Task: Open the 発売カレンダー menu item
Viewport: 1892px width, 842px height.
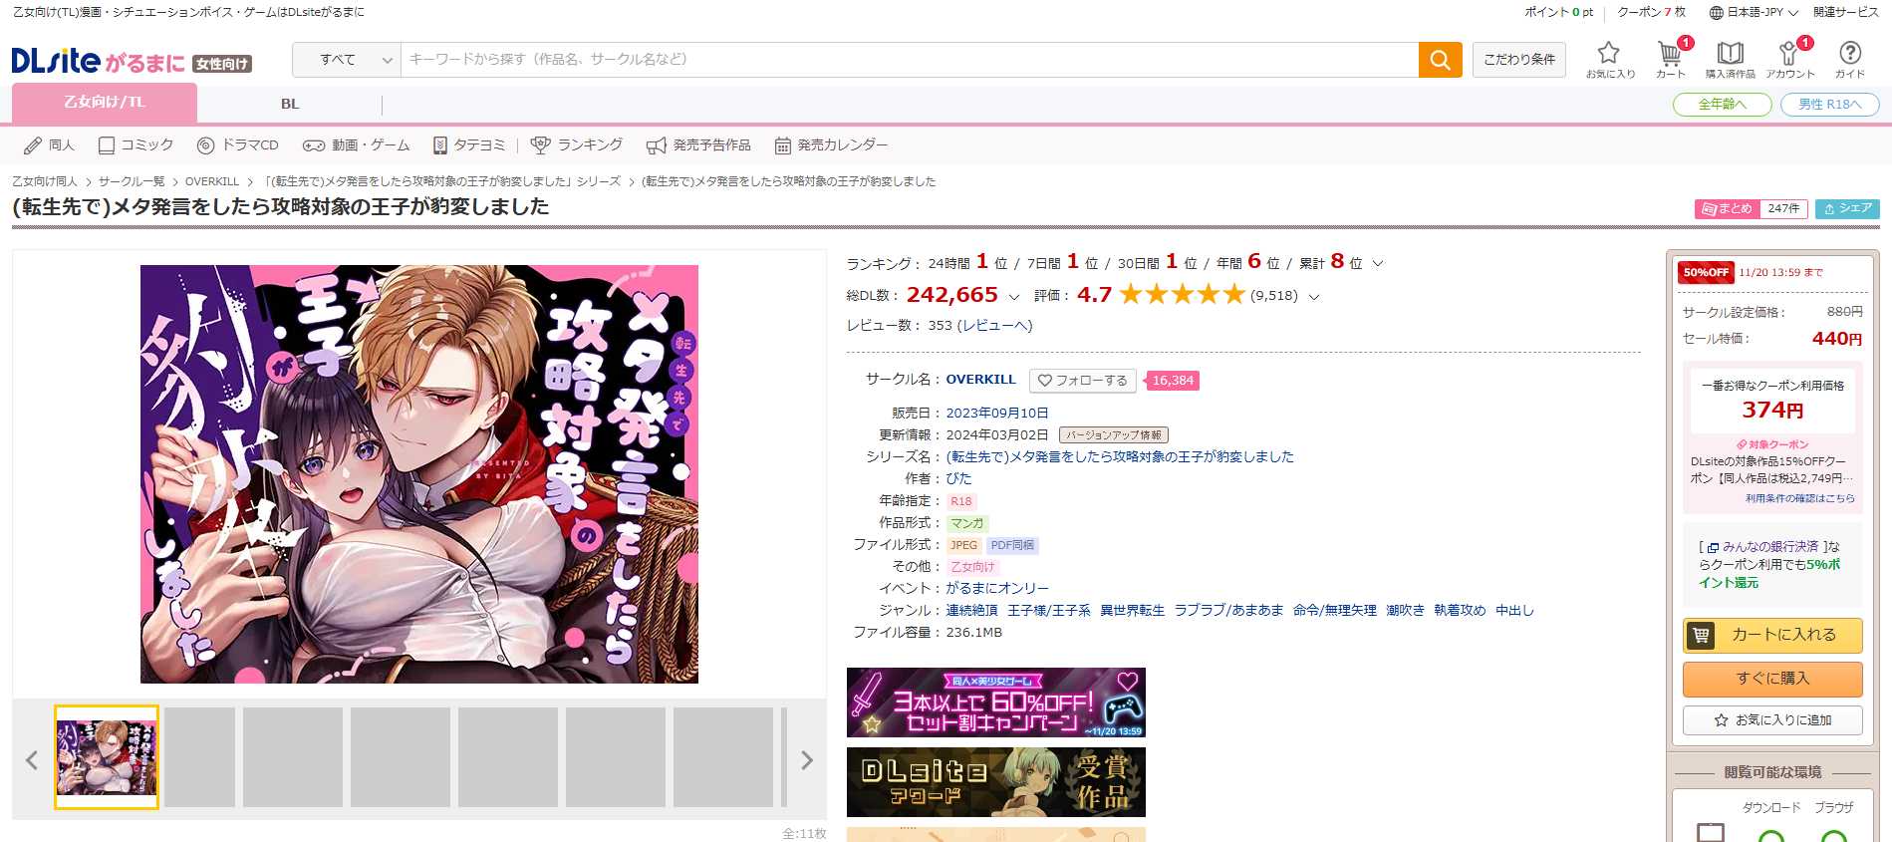Action: pos(831,145)
